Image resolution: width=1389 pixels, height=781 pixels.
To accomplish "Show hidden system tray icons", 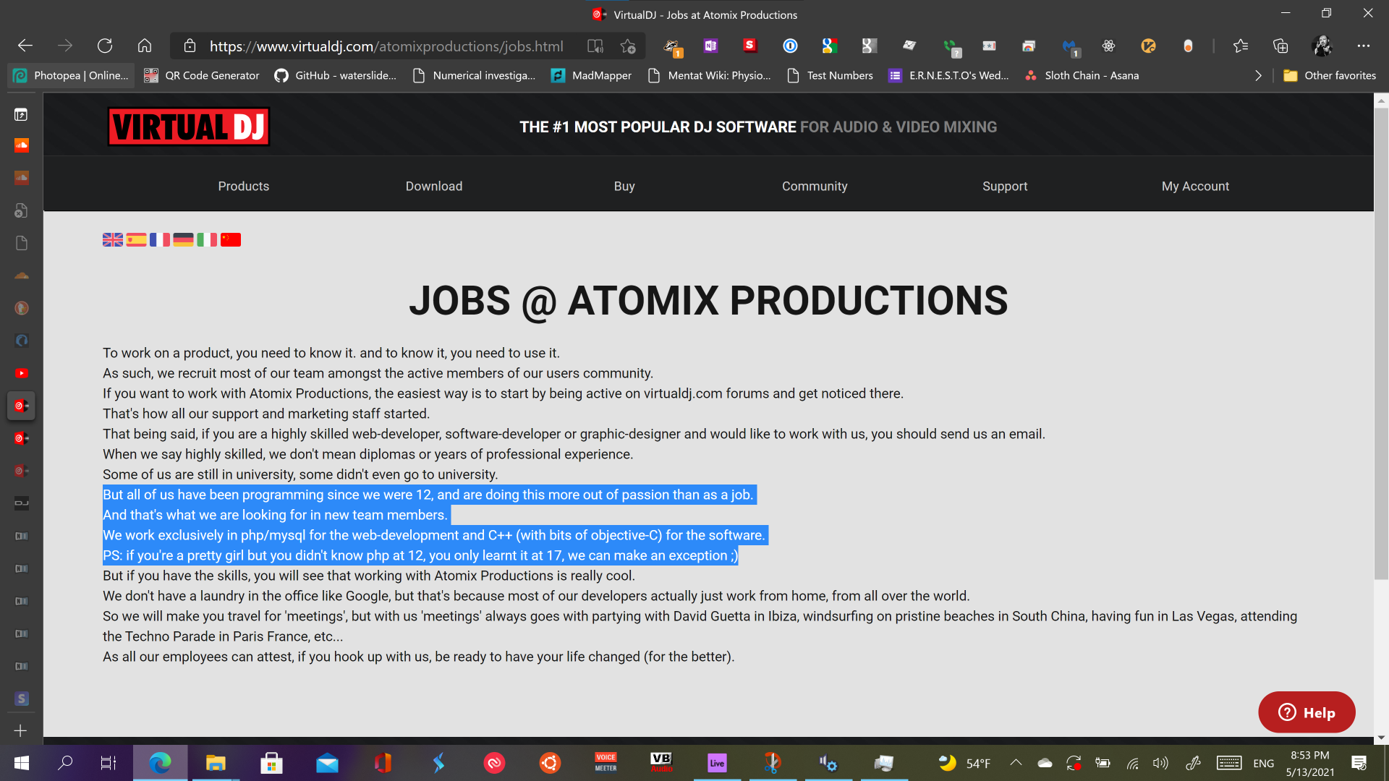I will (1016, 763).
